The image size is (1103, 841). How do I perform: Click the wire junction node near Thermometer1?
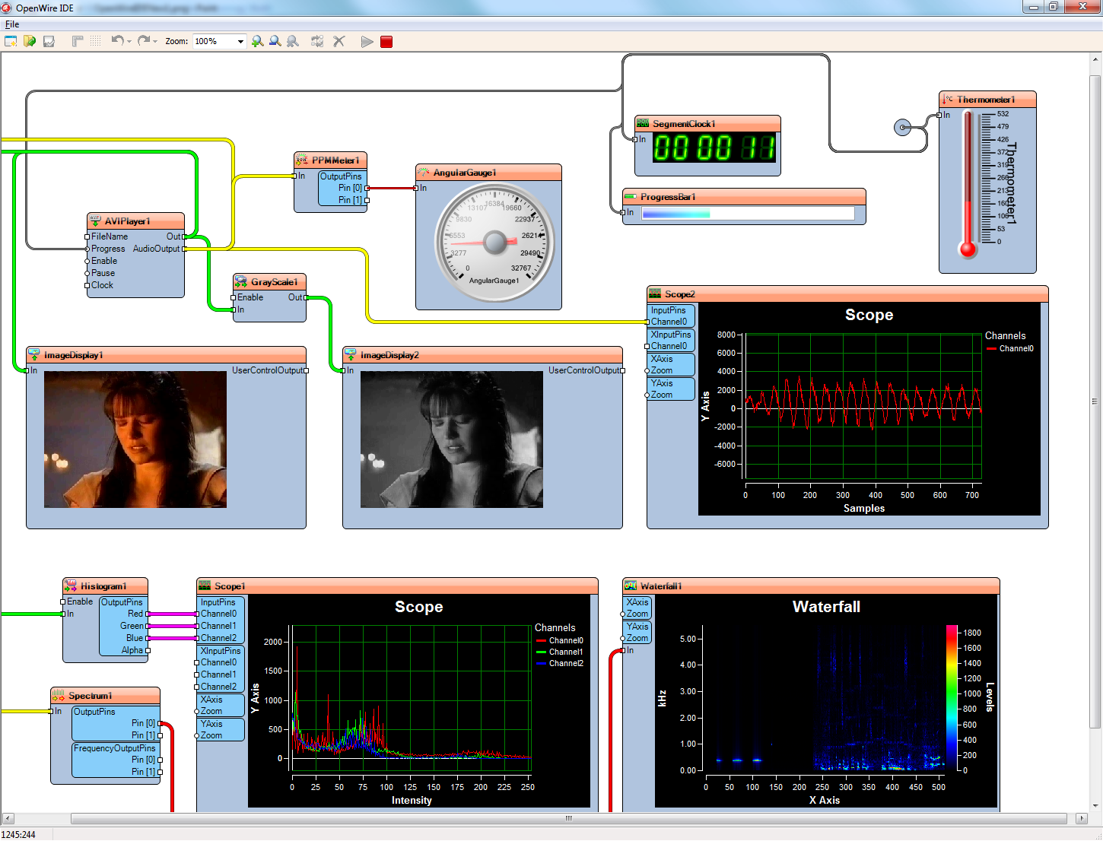[x=902, y=127]
